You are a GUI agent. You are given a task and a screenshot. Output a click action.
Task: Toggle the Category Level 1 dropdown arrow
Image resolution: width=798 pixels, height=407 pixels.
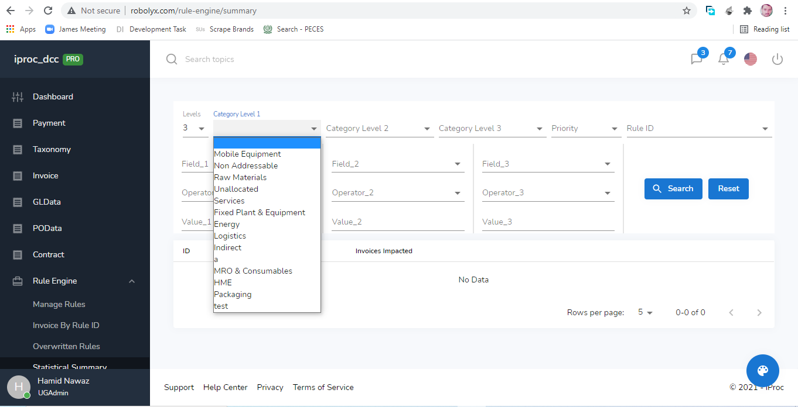(x=314, y=129)
